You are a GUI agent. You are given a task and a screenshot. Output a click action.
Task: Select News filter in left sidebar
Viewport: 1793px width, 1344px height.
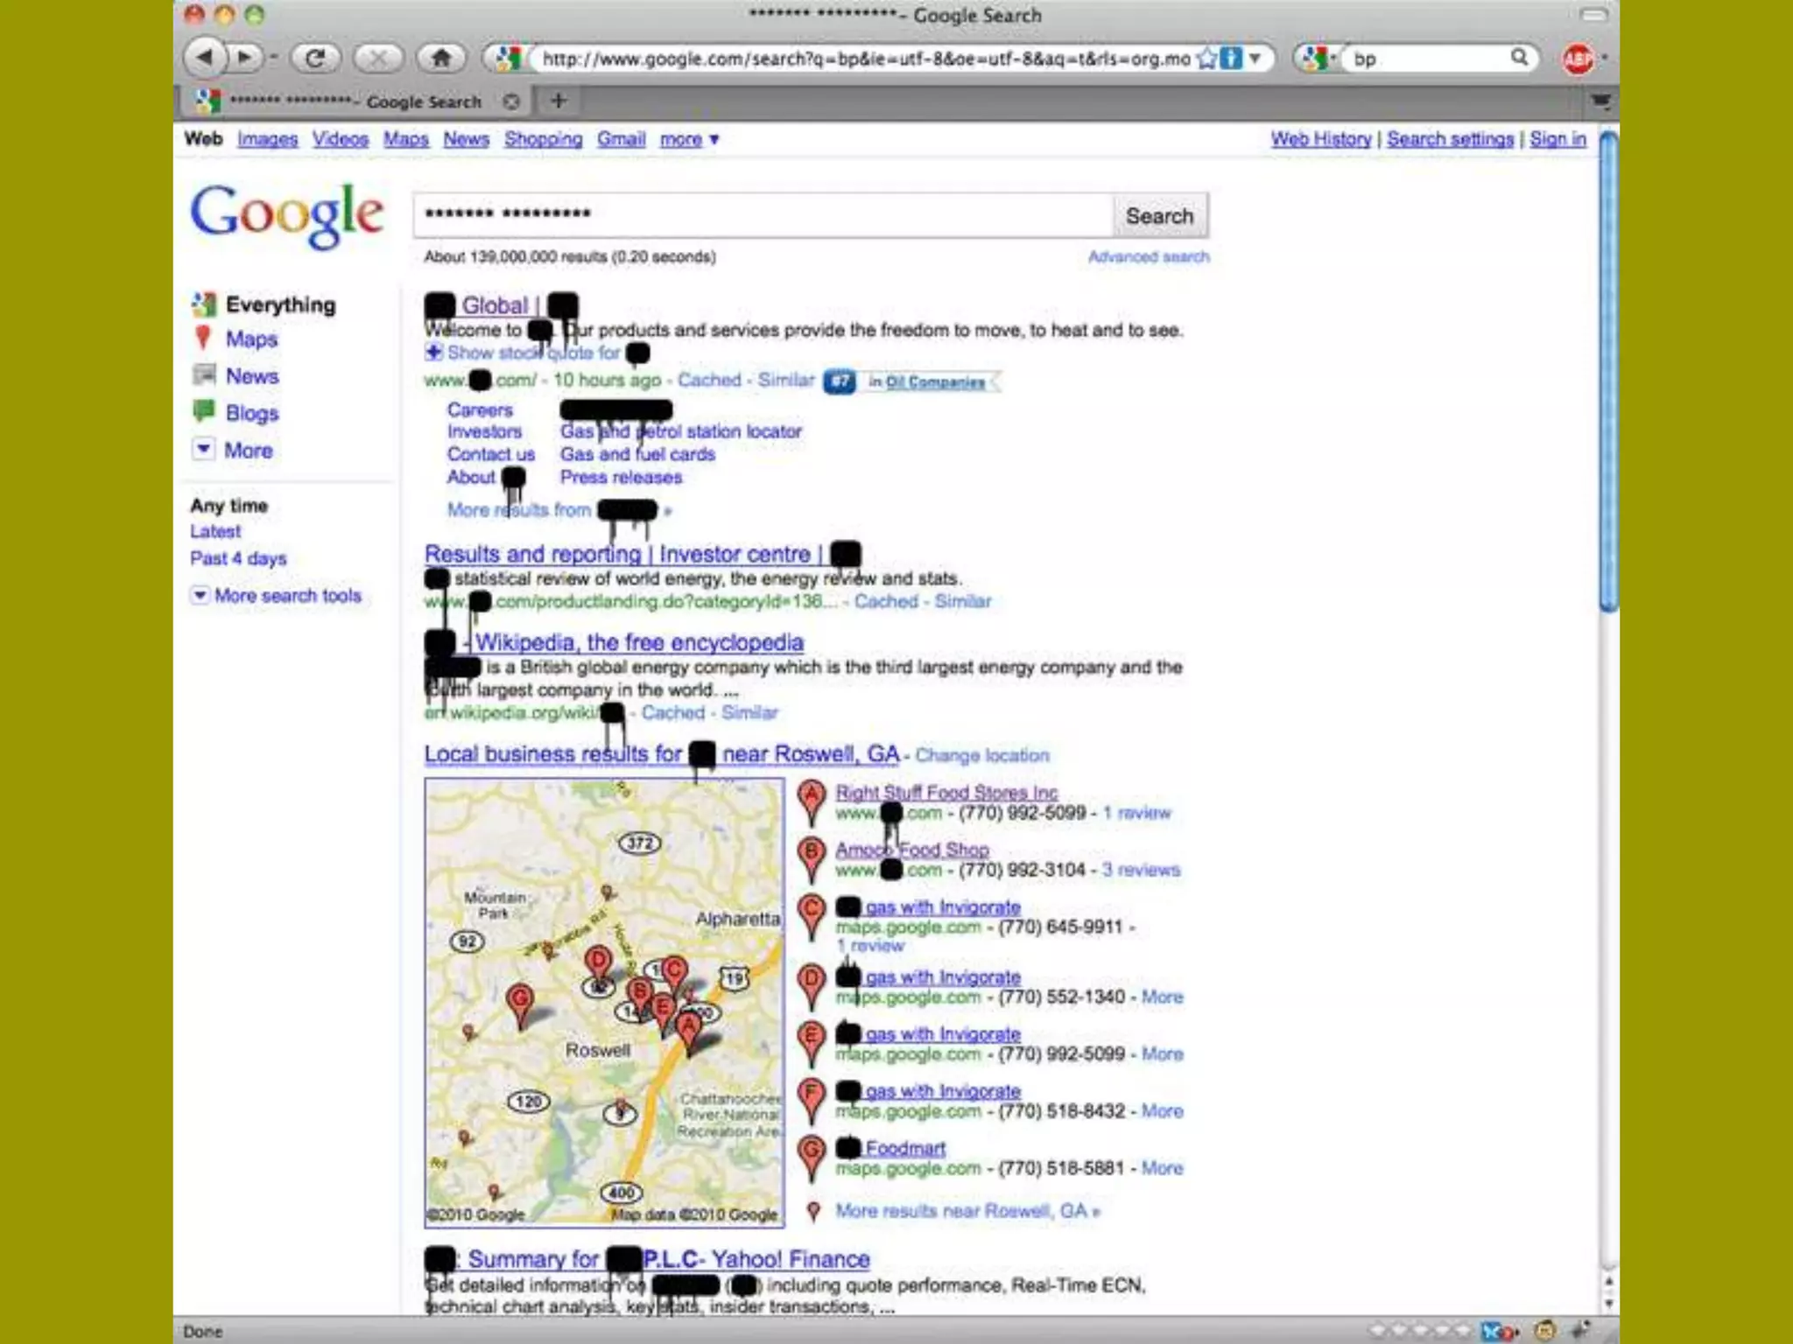pyautogui.click(x=251, y=376)
